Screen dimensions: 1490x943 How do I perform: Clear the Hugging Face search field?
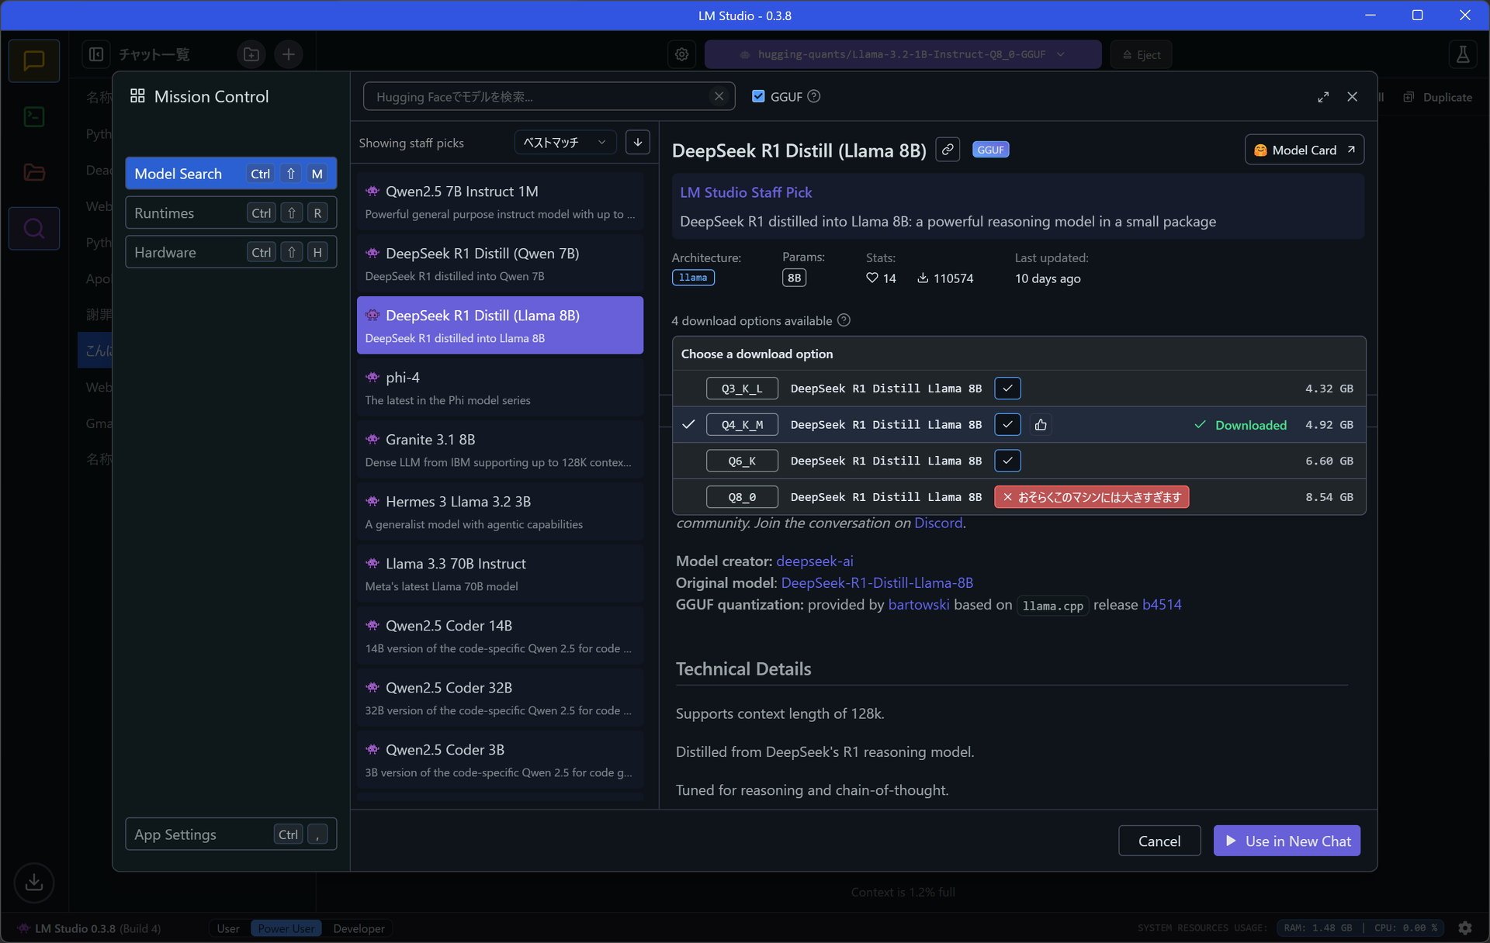click(719, 96)
